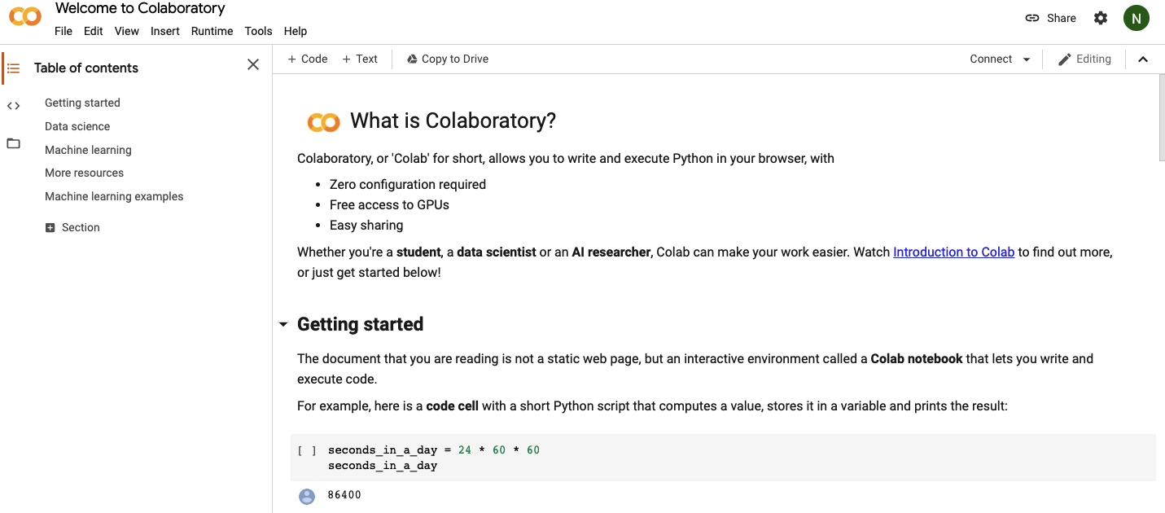
Task: Click the Colab logo beside the heading
Action: point(323,122)
